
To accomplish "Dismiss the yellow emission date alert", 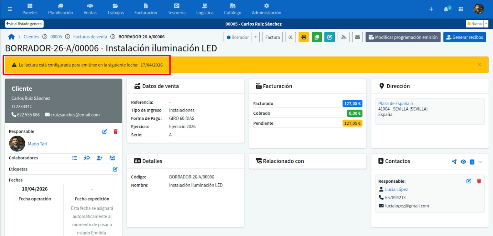I will coord(479,65).
